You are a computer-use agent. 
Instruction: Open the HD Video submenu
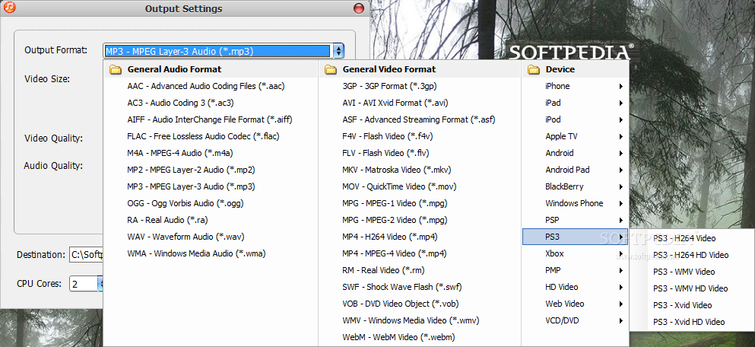[x=576, y=287]
